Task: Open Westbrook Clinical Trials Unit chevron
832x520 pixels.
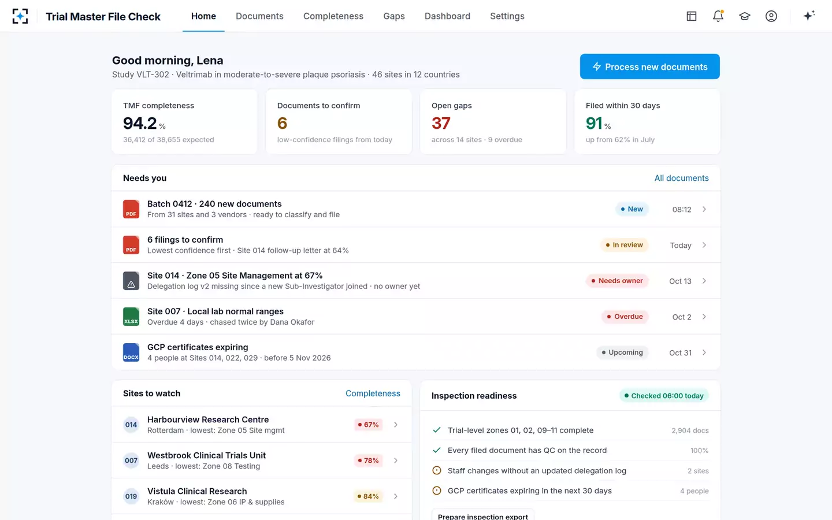Action: pyautogui.click(x=396, y=460)
